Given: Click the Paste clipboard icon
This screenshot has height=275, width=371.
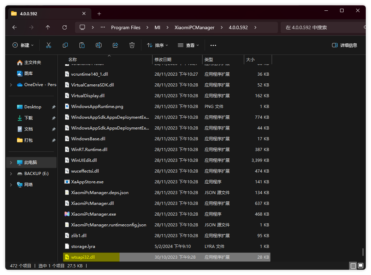Looking at the screenshot, I should click(x=82, y=45).
